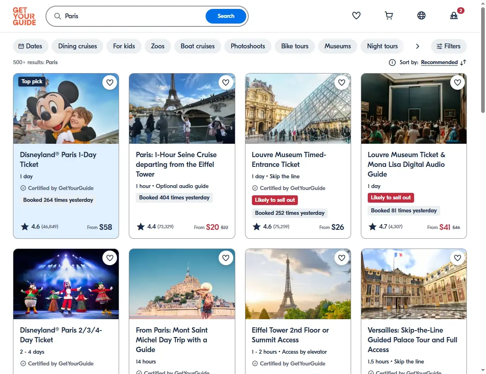Favorite the 1-Hour Seine Cruise card

(226, 82)
